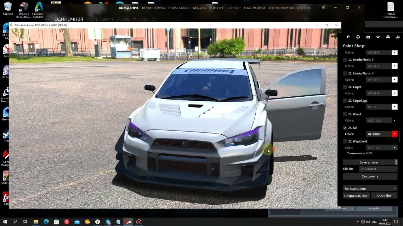Viewport: 403px width, 226px height.
Task: Open the РЕЗУЛЬТАТЫ menu tab
Action: [179, 8]
